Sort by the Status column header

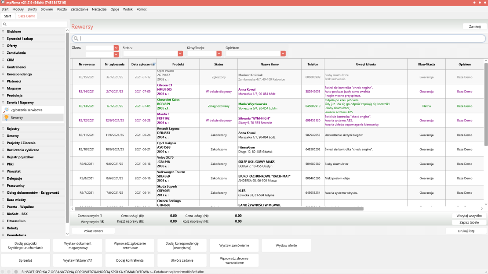tap(219, 64)
